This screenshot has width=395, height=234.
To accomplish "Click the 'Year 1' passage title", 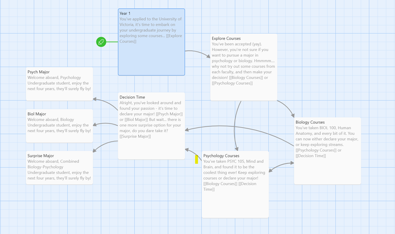I will (x=125, y=13).
